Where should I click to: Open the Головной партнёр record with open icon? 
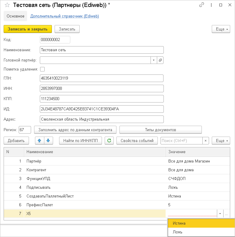(x=160, y=60)
